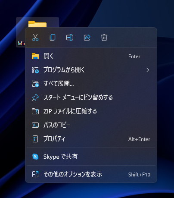The image size is (174, 198).
Task: Select その他のオプションを表示
Action: (x=91, y=174)
